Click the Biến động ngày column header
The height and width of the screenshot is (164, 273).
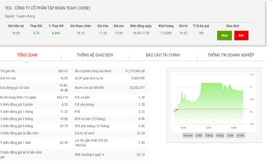tap(141, 26)
